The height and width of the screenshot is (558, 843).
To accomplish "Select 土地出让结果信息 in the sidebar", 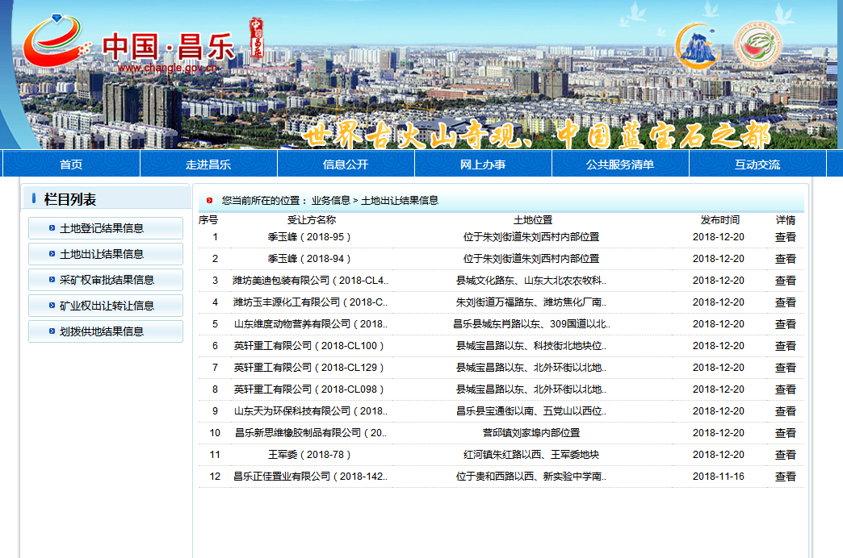I will (x=102, y=254).
